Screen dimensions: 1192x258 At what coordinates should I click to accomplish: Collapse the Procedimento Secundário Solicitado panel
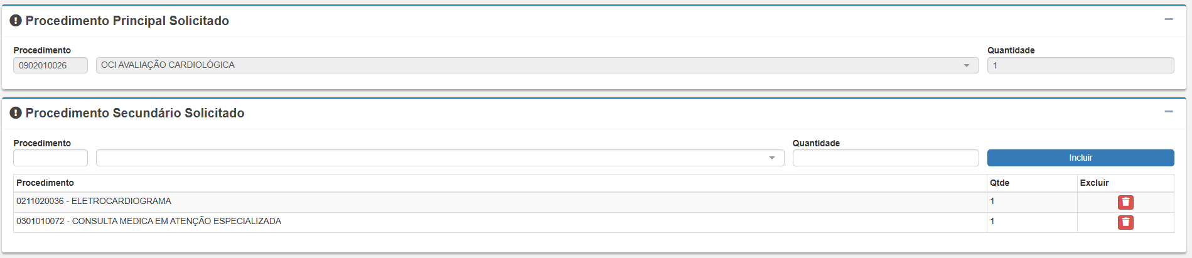(x=1169, y=112)
